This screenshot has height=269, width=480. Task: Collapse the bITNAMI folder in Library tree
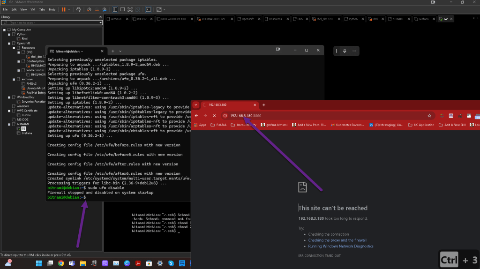pyautogui.click(x=9, y=124)
